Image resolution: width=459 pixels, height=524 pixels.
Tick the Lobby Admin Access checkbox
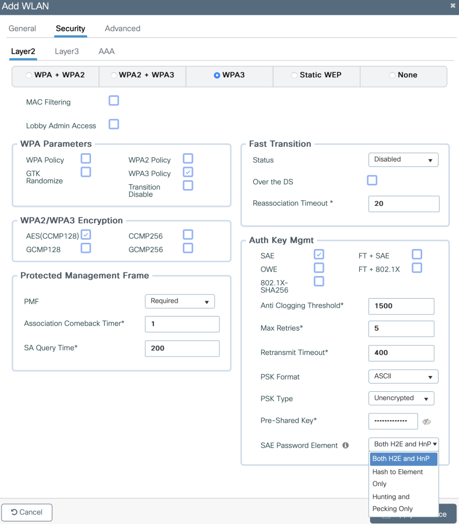point(114,124)
